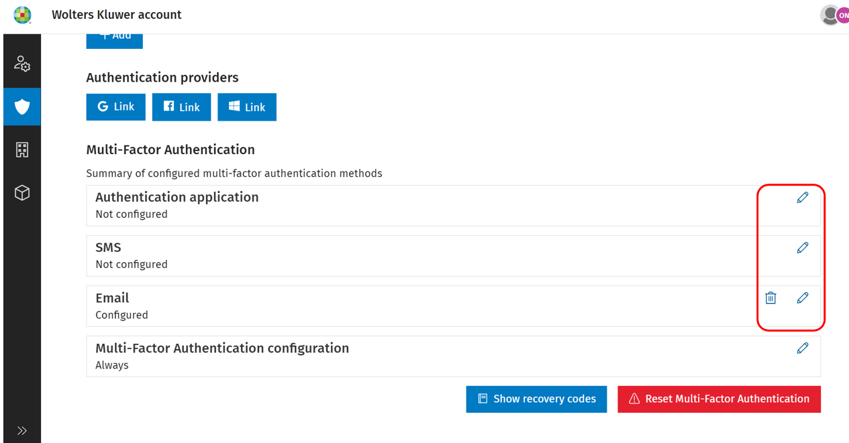
Task: Open the organization building sidebar icon
Action: (22, 149)
